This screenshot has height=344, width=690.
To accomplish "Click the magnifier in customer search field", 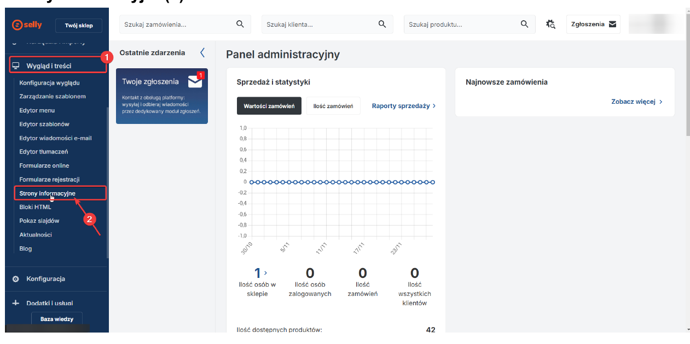I will click(x=382, y=24).
